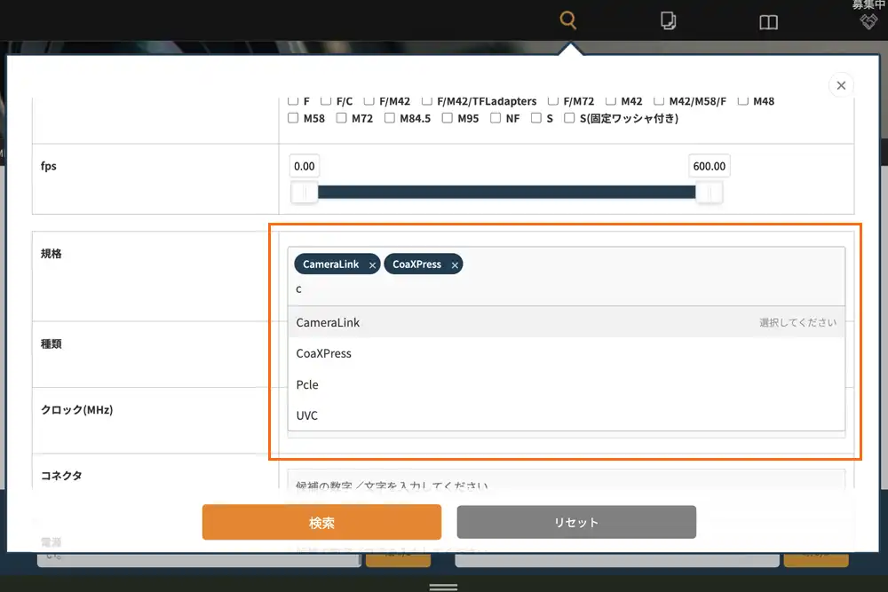The image size is (888, 592).
Task: Remove the CoaXPress tag
Action: 455,265
